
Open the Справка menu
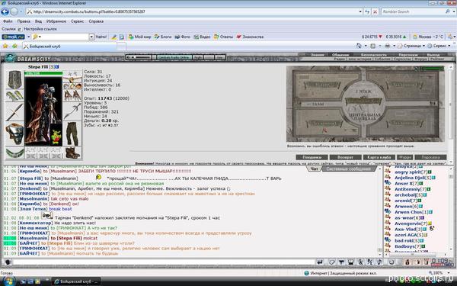pos(96,21)
